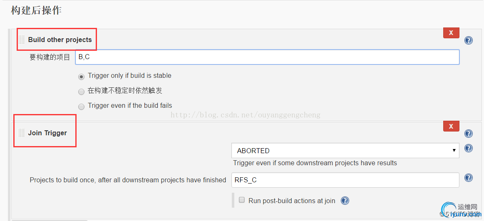Choose Trigger even if the build fails
This screenshot has height=221, width=484.
(x=82, y=107)
